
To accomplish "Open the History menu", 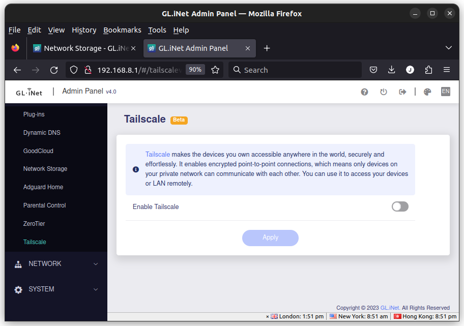I will 84,30.
